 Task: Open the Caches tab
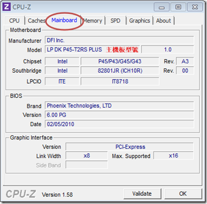tap(36, 21)
